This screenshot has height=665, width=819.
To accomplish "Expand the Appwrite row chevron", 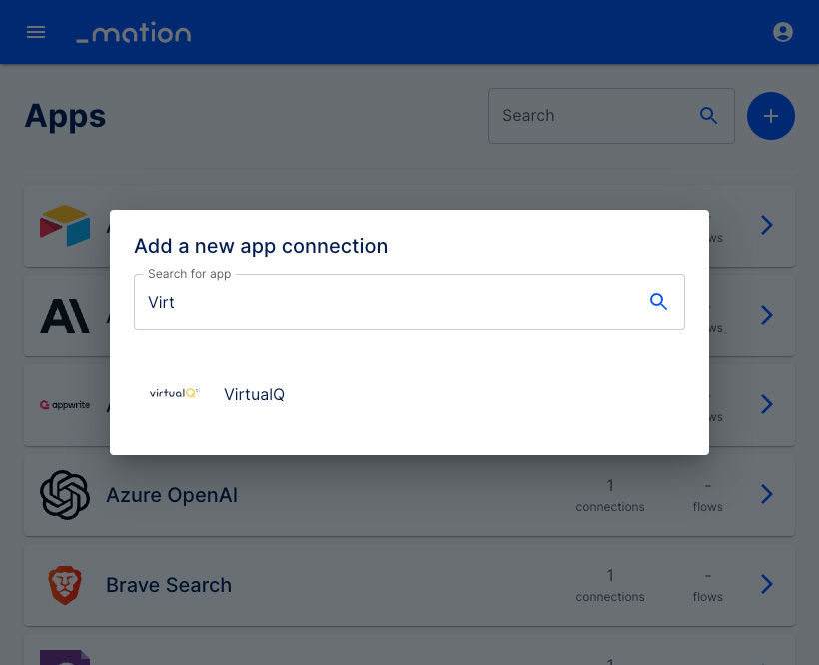I will point(766,404).
